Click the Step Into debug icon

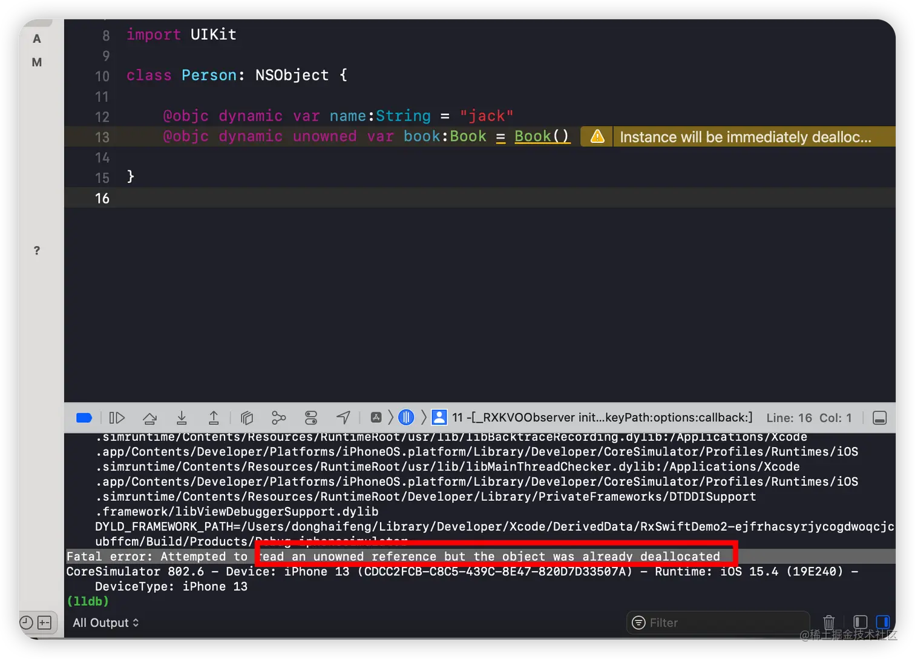tap(182, 418)
